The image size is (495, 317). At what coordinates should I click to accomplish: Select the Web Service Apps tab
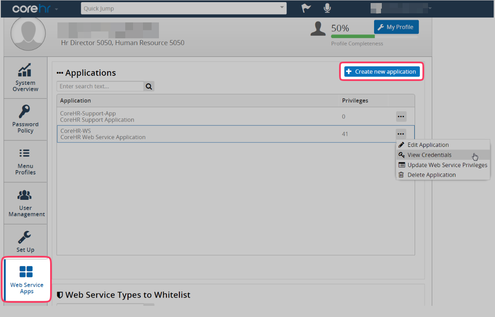pyautogui.click(x=26, y=279)
